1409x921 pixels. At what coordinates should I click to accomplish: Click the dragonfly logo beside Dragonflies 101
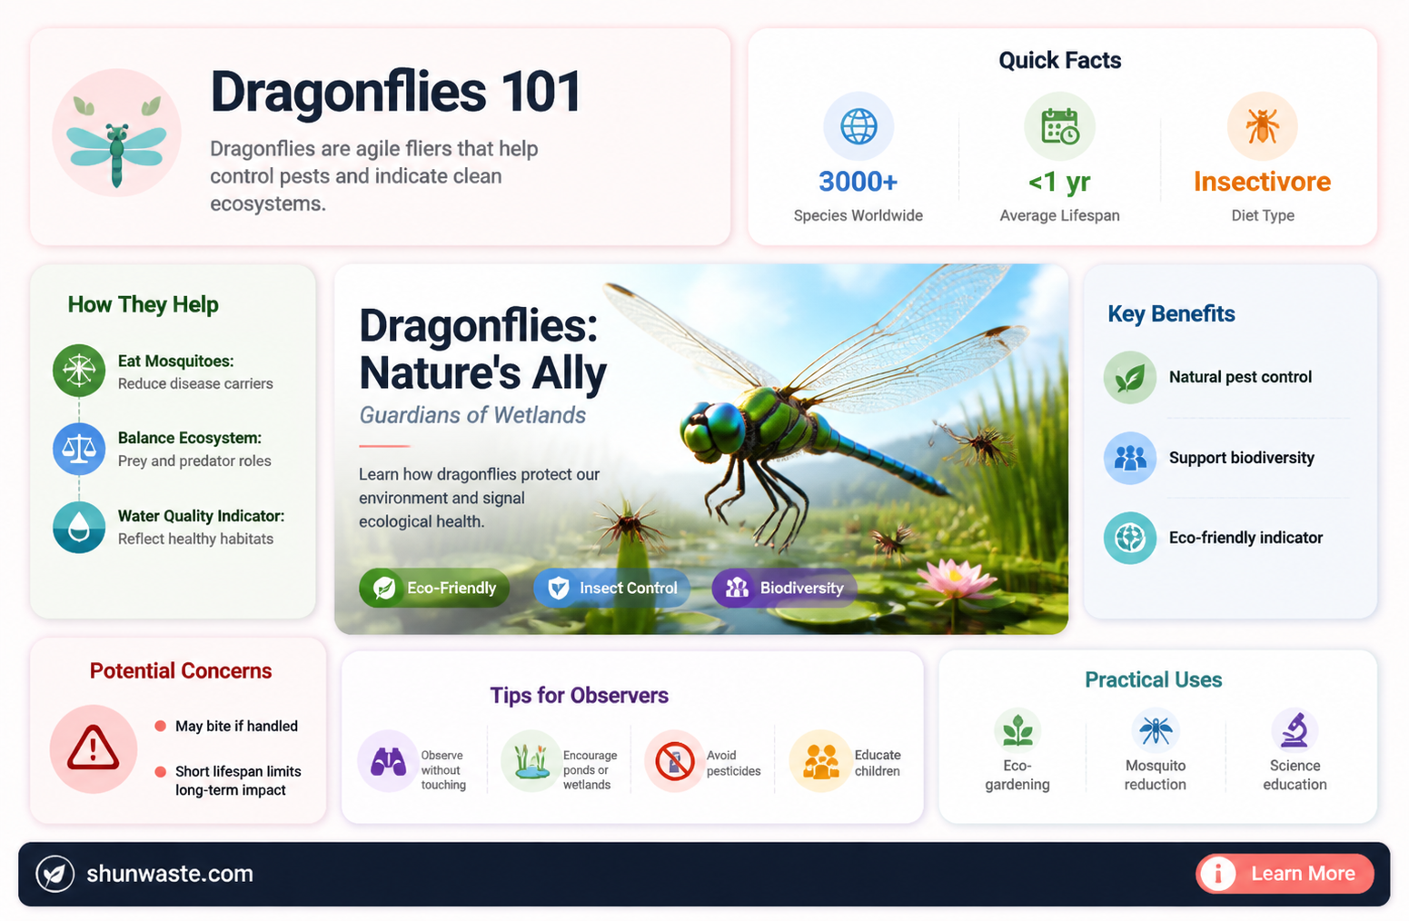click(116, 133)
